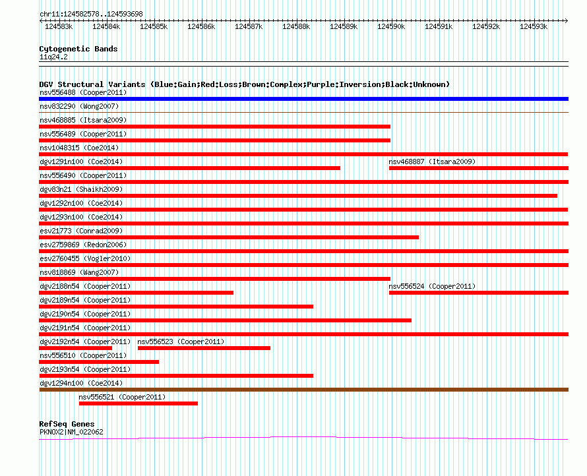Open dgv2188n54 (Cooper2011) label
Viewport: 587px width, 476px height.
(85, 286)
